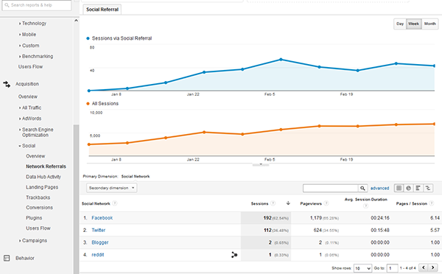Open the Facebook network link
Screen dimensions: 442x274
click(x=102, y=218)
